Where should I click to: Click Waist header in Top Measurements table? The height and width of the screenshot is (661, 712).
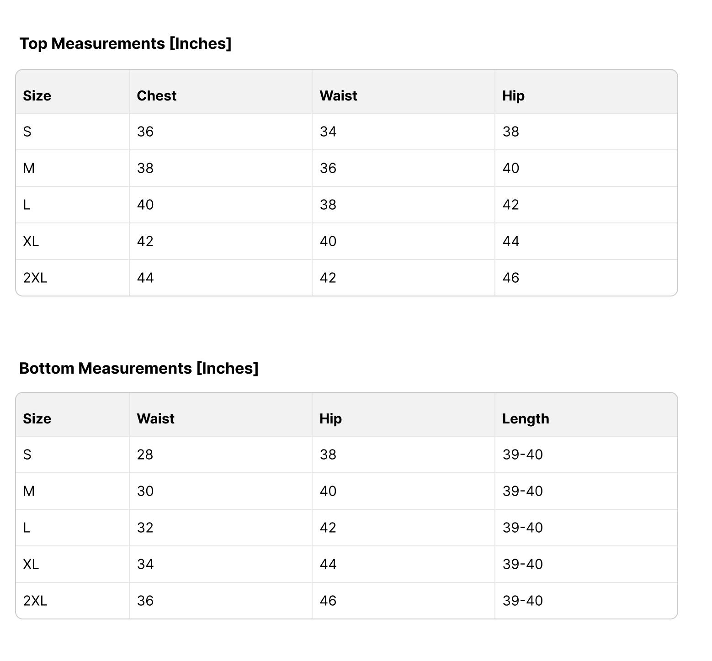(x=338, y=96)
